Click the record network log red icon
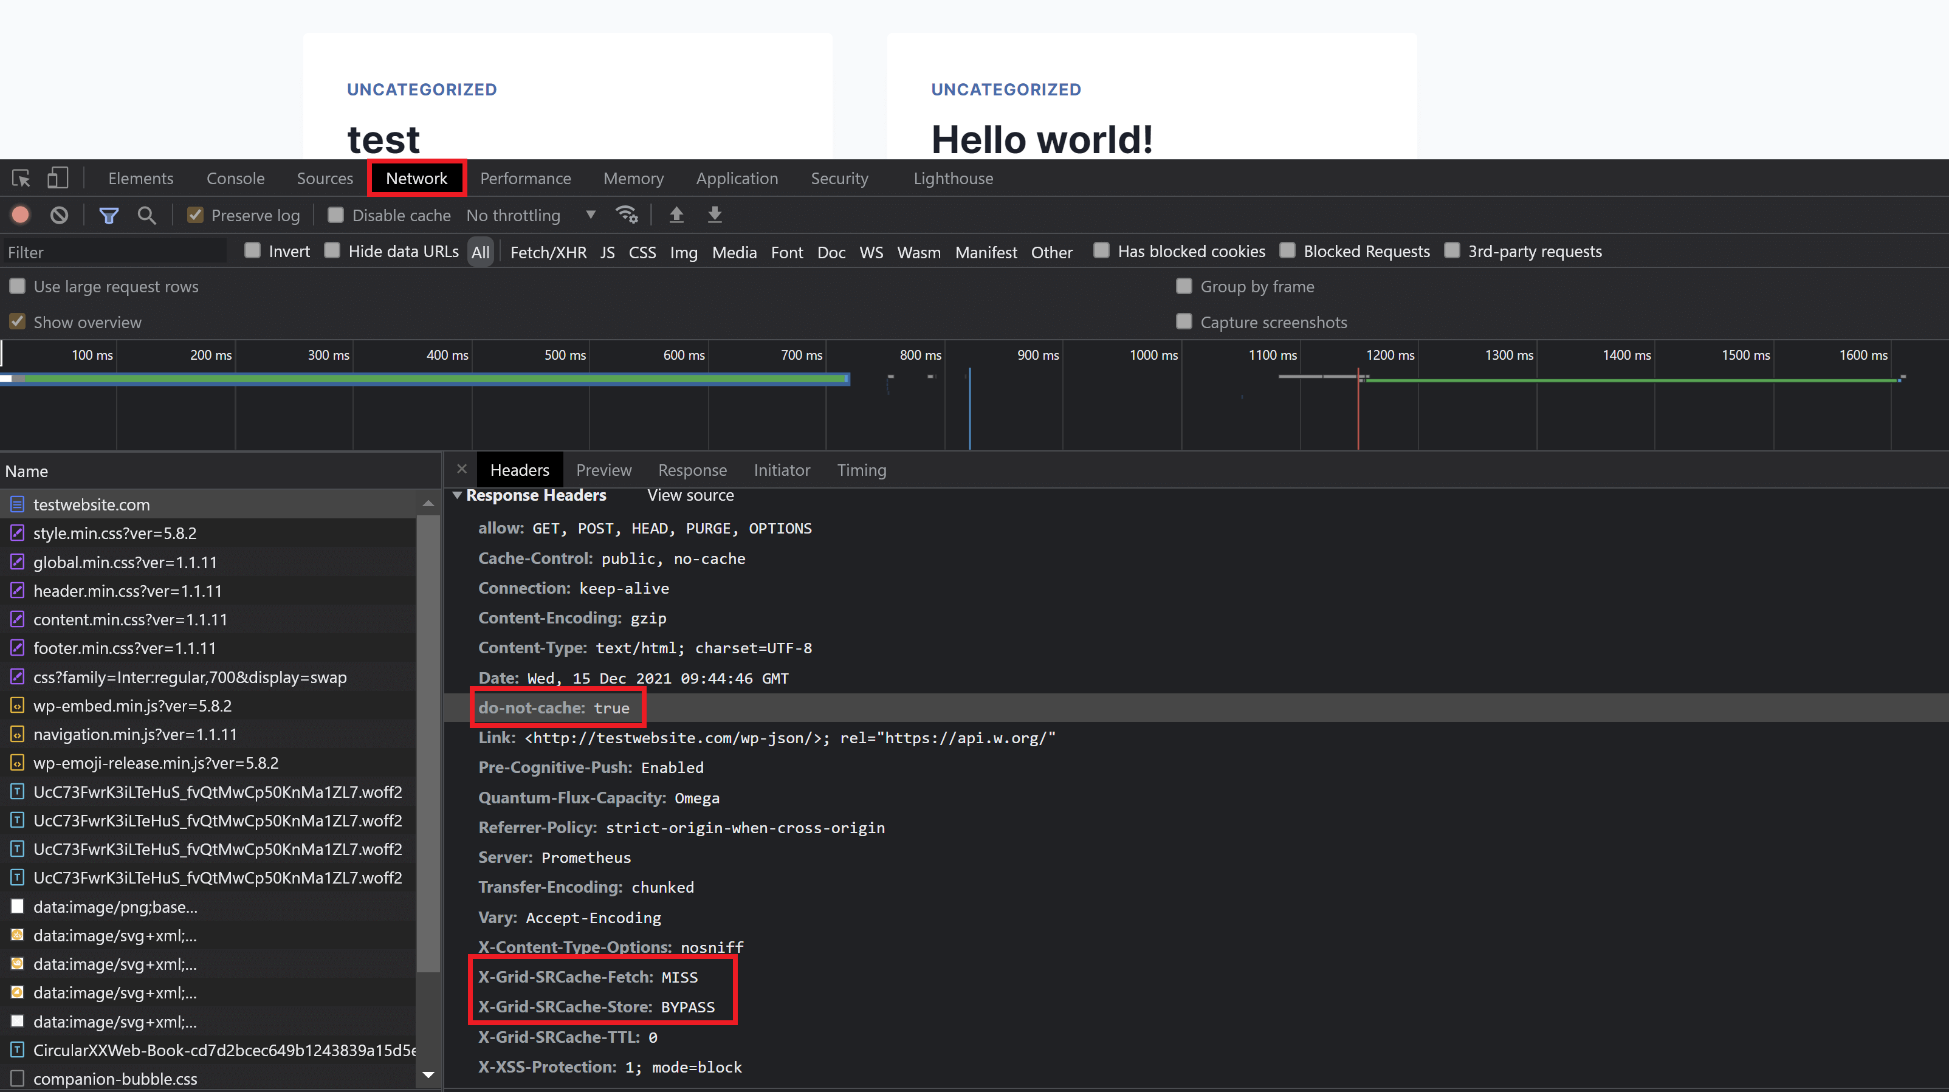This screenshot has width=1949, height=1092. [21, 216]
